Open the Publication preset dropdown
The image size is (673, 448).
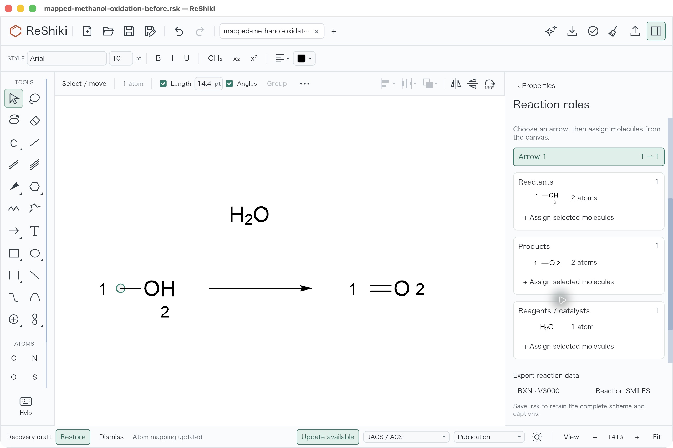489,437
